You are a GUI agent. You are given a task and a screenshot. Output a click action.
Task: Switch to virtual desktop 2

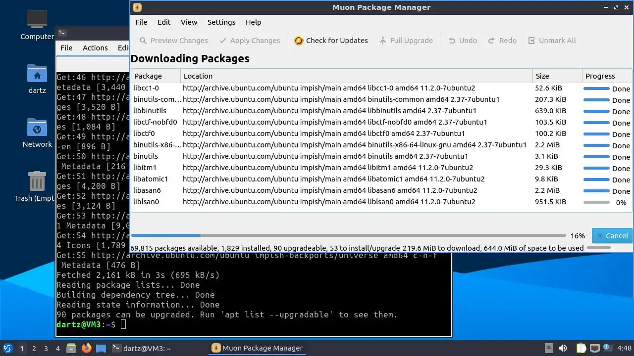click(34, 349)
